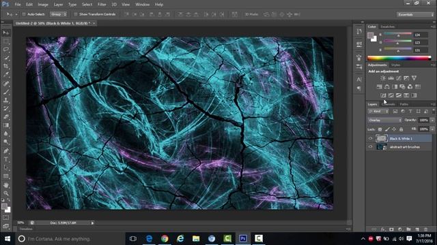Open the Layers panel flyout menu
Screen dimensions: 437x245
point(432,104)
